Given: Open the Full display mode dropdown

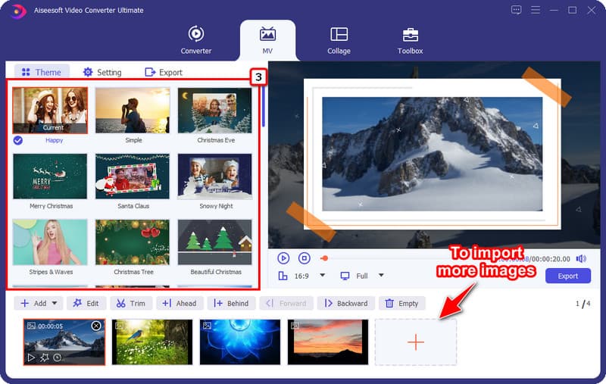Looking at the screenshot, I should coord(381,276).
